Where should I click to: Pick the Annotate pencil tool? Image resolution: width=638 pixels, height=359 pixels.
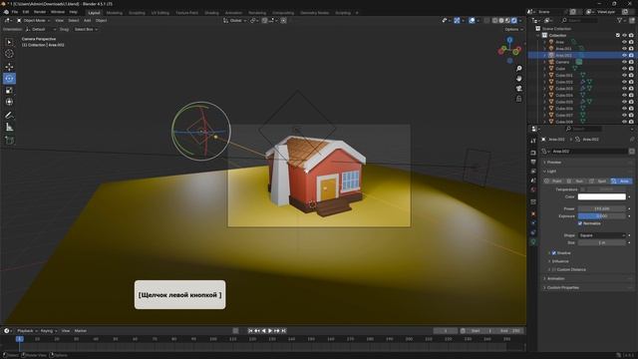(9, 116)
